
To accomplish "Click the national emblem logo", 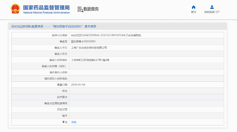I will point(14,9).
